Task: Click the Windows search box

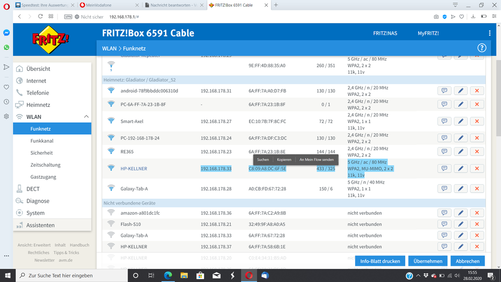Action: (72, 275)
